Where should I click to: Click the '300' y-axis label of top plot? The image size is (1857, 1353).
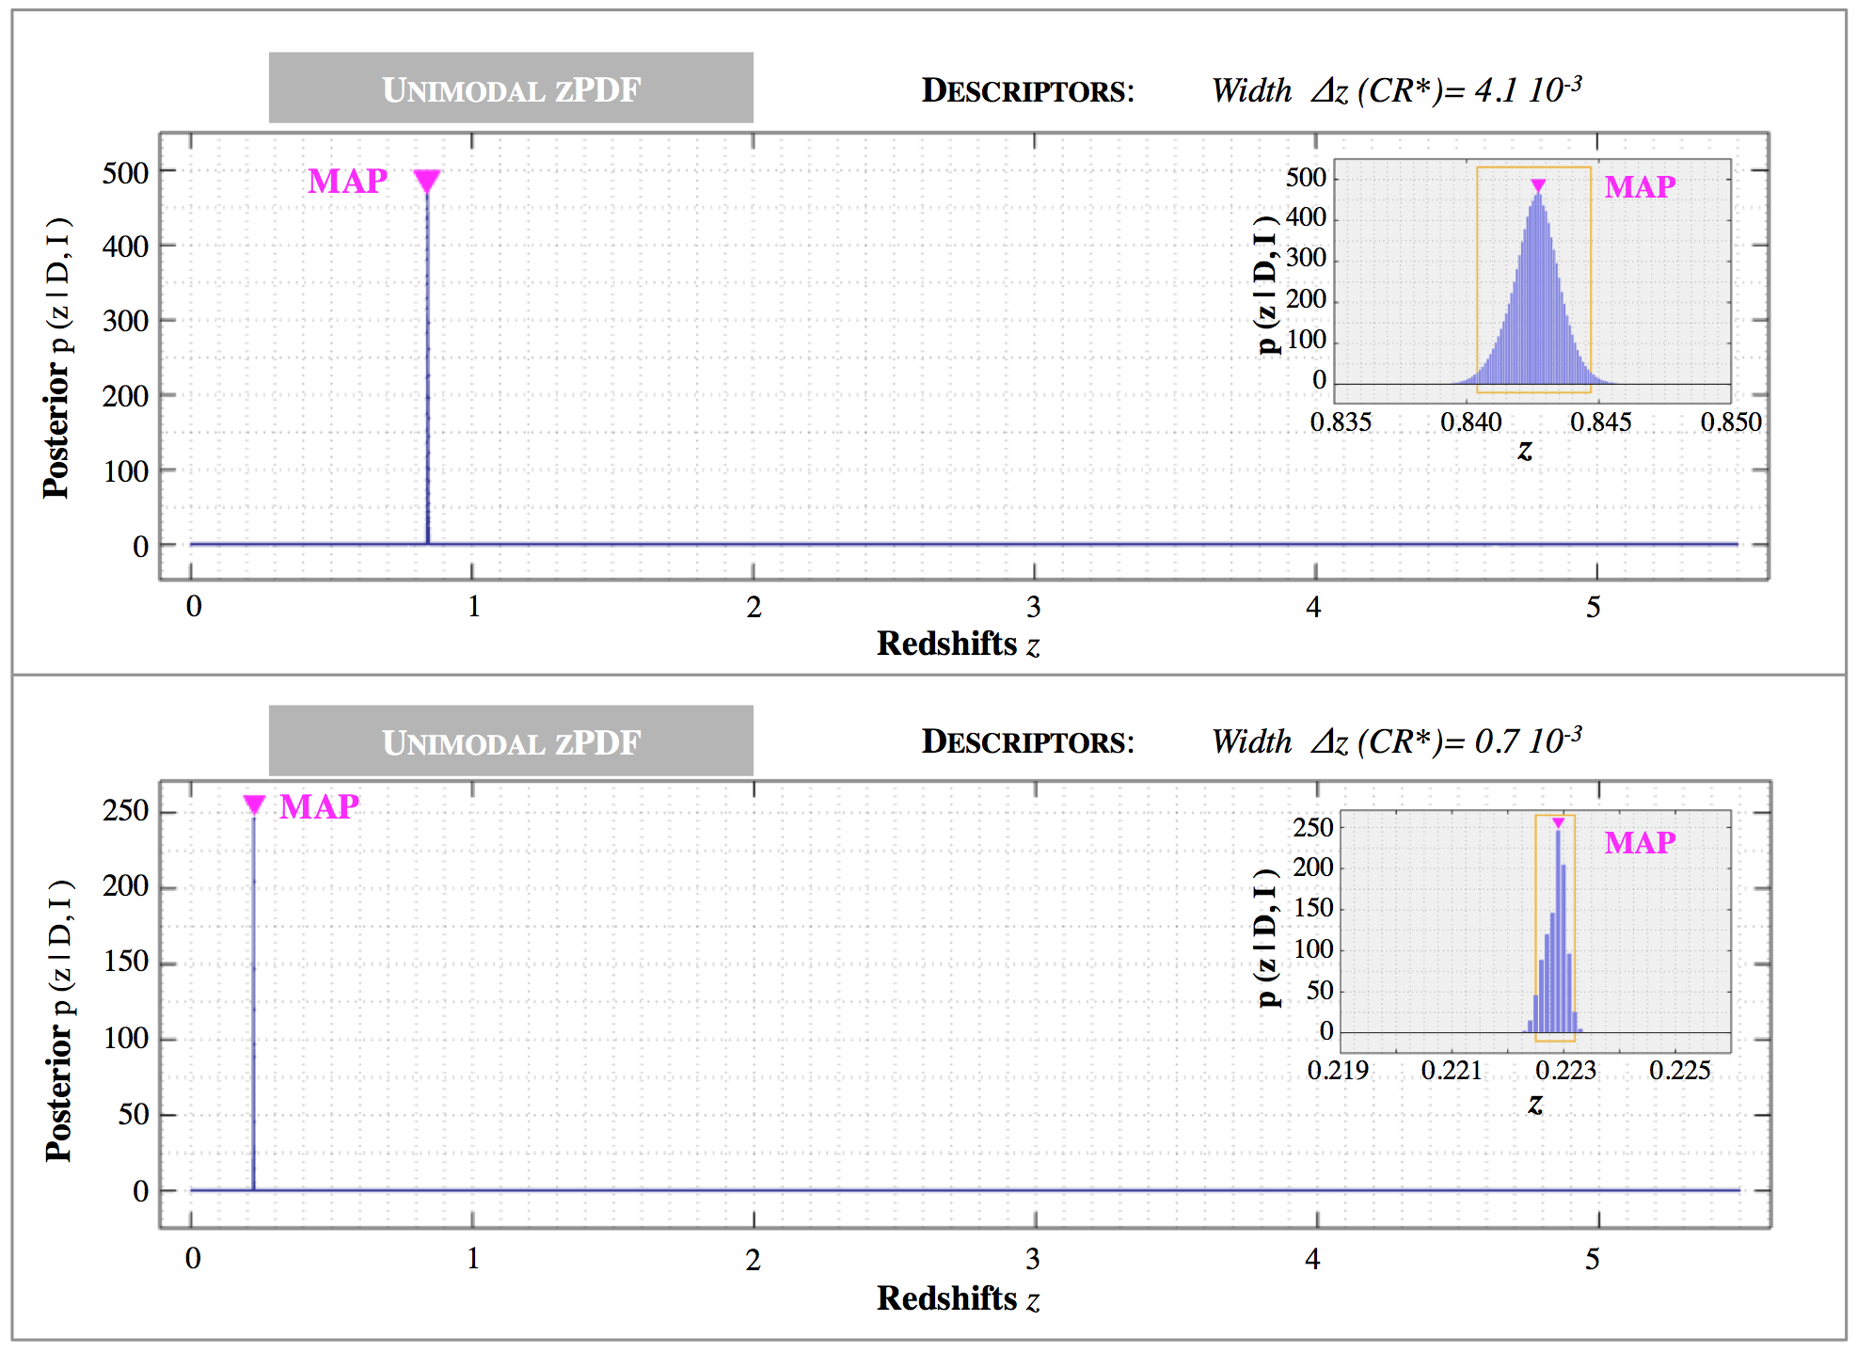click(126, 322)
